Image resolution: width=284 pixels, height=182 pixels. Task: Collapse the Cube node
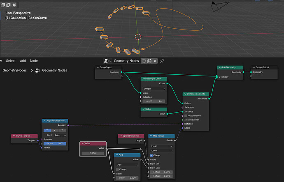(144, 109)
